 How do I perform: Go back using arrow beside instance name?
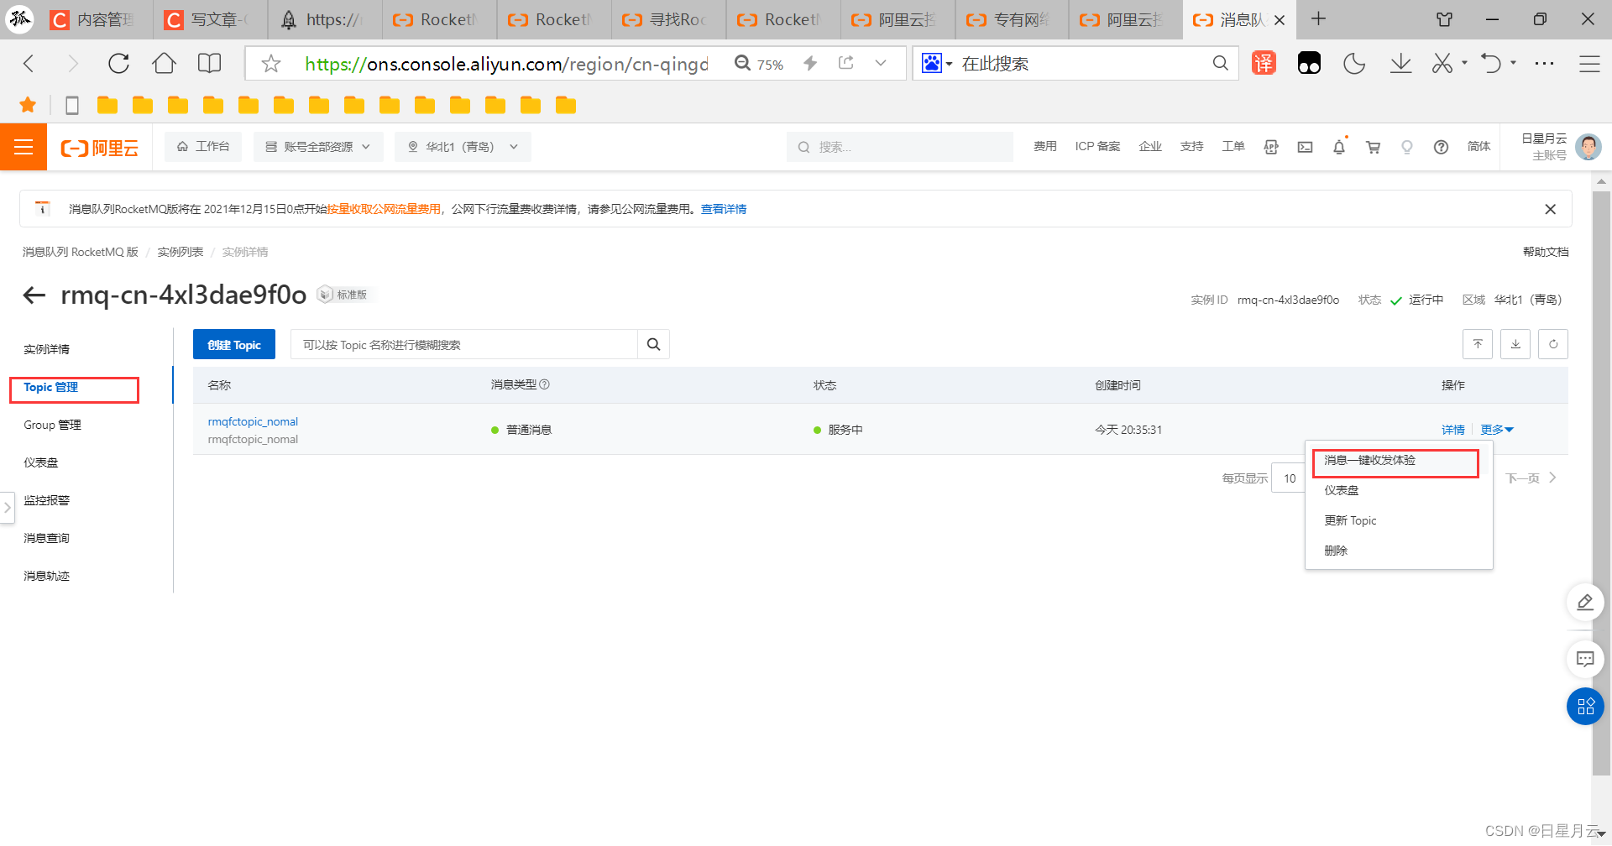pyautogui.click(x=34, y=295)
